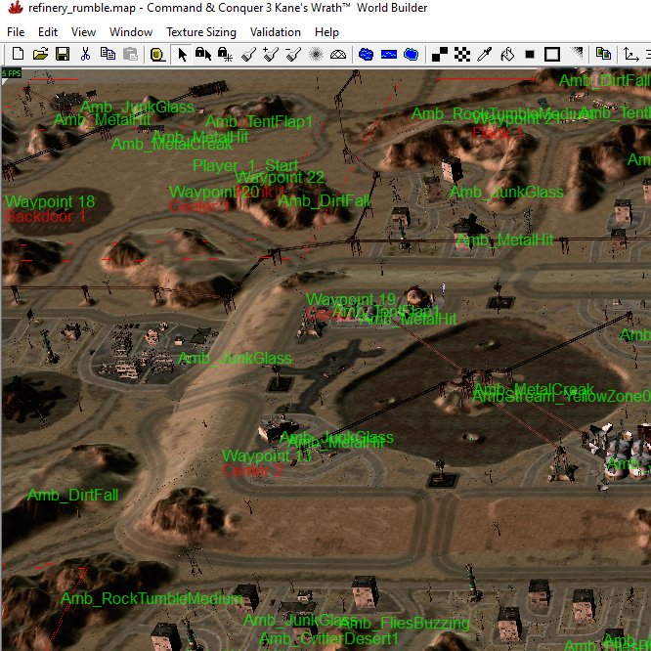Select the brush with minus dig tool
The image size is (651, 651).
coord(293,55)
